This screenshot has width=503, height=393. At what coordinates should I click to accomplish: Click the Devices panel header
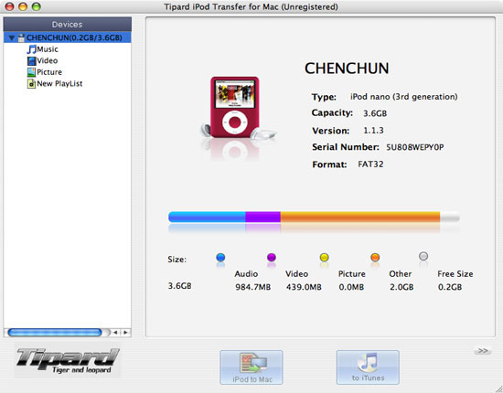(68, 25)
